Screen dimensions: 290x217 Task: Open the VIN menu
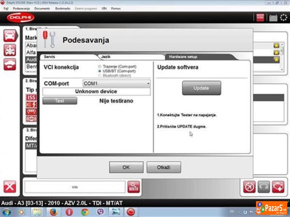pyautogui.click(x=104, y=9)
